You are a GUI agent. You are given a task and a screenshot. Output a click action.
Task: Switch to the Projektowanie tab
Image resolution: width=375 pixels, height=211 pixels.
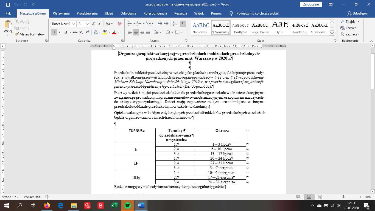87,13
